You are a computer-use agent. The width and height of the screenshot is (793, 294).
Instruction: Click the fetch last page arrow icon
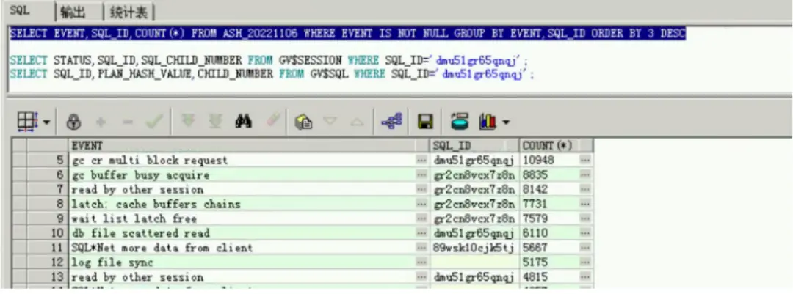click(215, 122)
